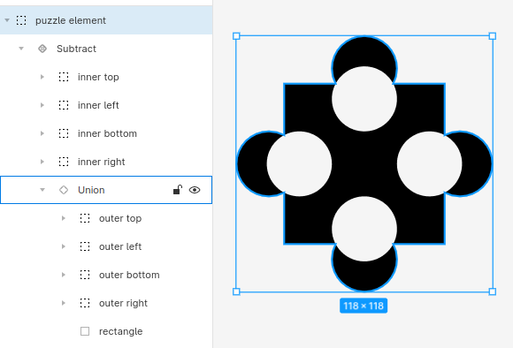This screenshot has width=513, height=348.
Task: Click the rectangle layer shape icon
Action: coord(85,331)
